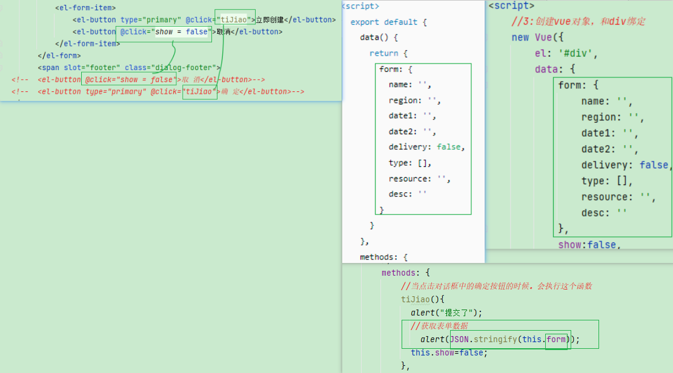
Task: Click the script tag in the right panel
Action: 511,5
